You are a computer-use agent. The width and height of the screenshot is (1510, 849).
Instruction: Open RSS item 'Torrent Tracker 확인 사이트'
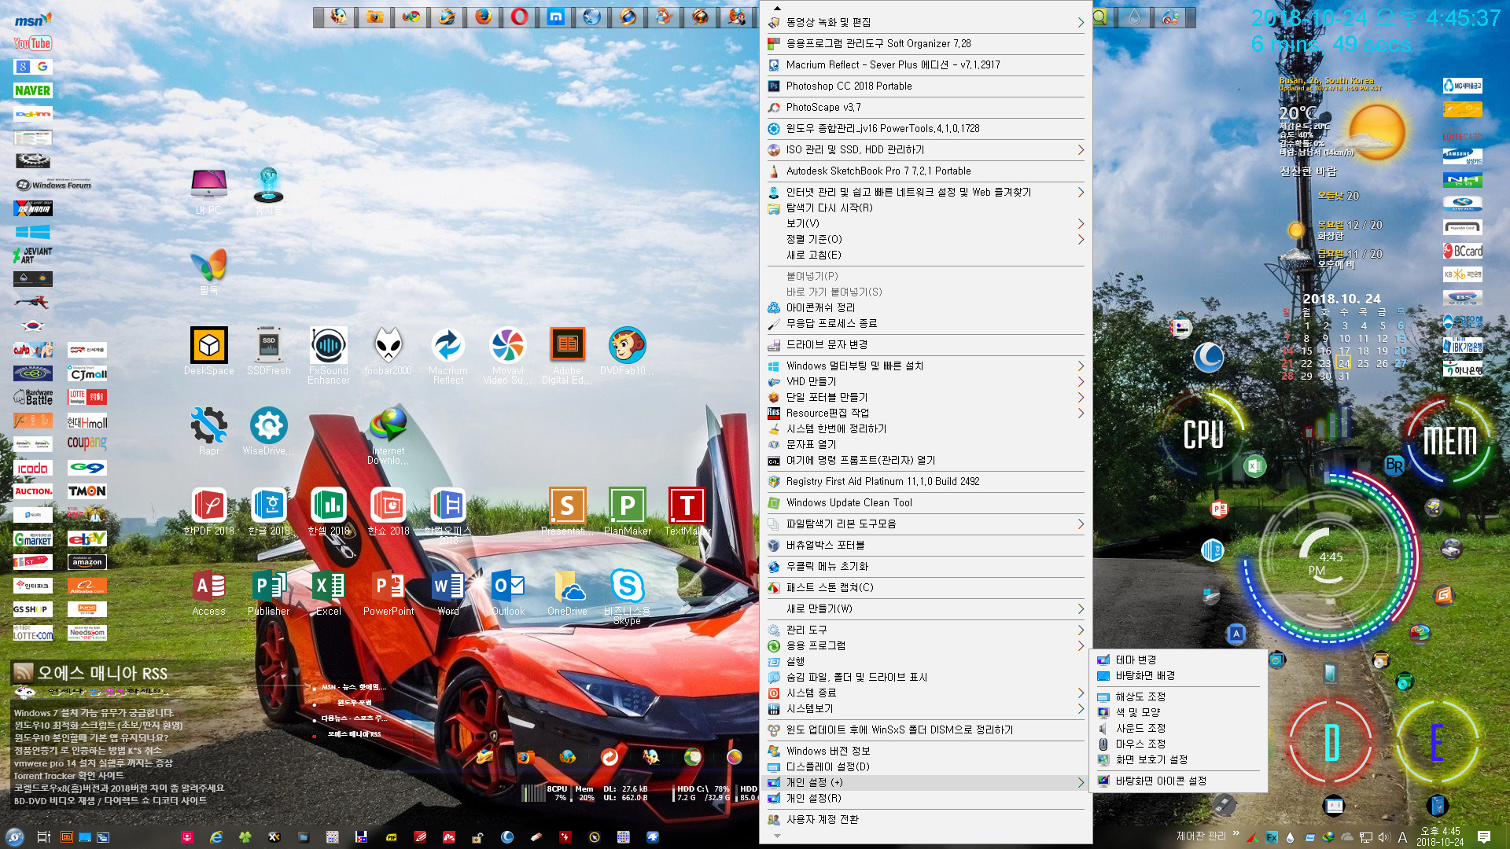[x=69, y=776]
